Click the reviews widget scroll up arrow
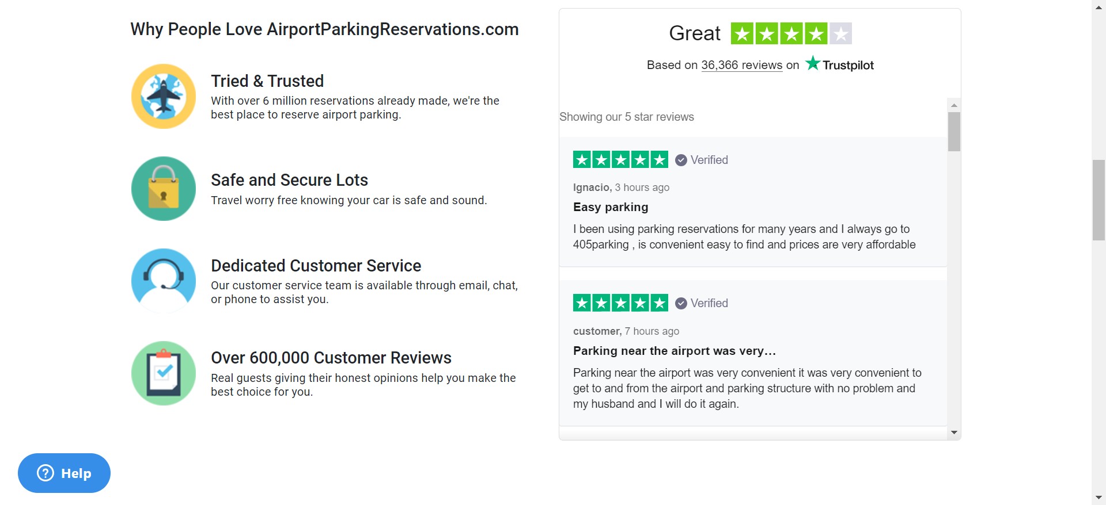Viewport: 1106px width, 505px height. 954,105
